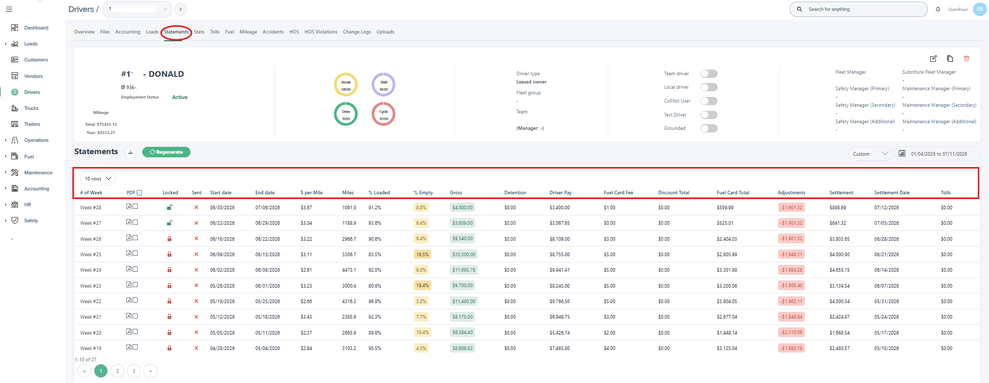Open the hamburger menu icon
The height and width of the screenshot is (383, 989).
(9, 9)
